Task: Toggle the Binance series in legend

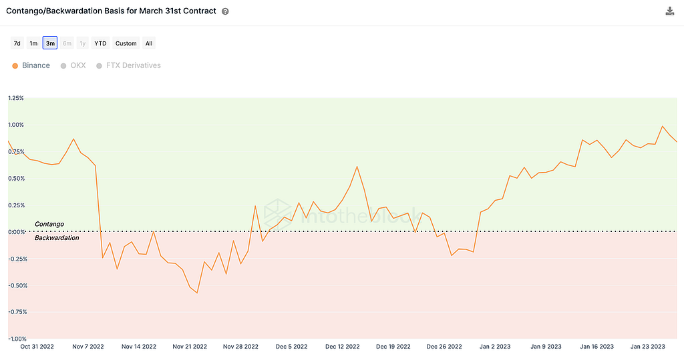Action: click(x=35, y=65)
